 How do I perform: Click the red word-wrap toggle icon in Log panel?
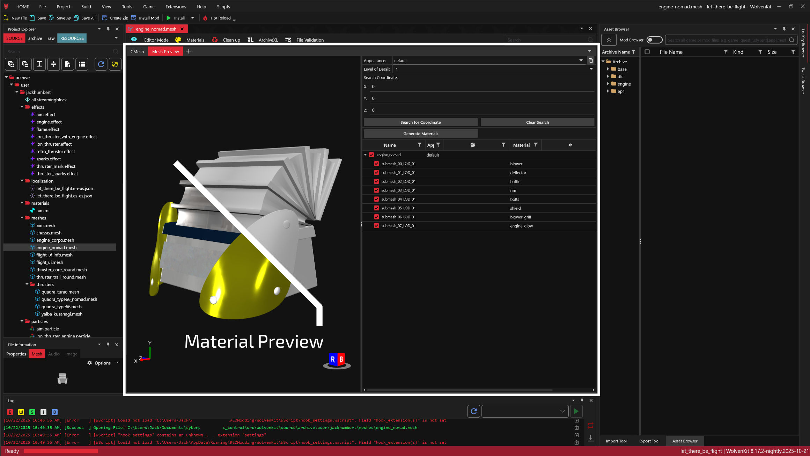point(590,426)
